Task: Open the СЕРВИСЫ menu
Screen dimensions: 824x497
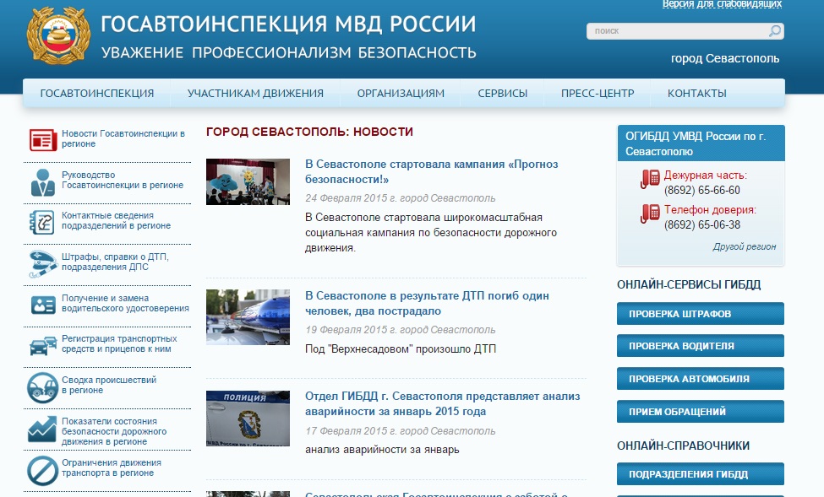Action: [502, 94]
